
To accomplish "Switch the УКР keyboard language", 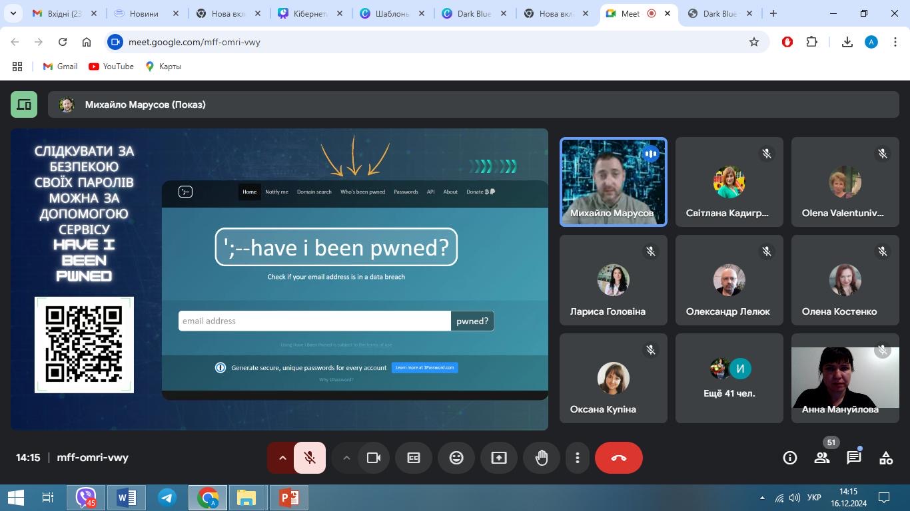I will click(x=814, y=498).
